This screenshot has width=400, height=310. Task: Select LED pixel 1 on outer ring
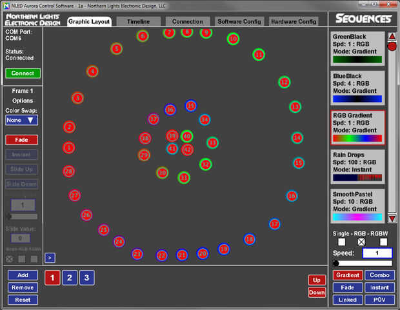point(68,148)
